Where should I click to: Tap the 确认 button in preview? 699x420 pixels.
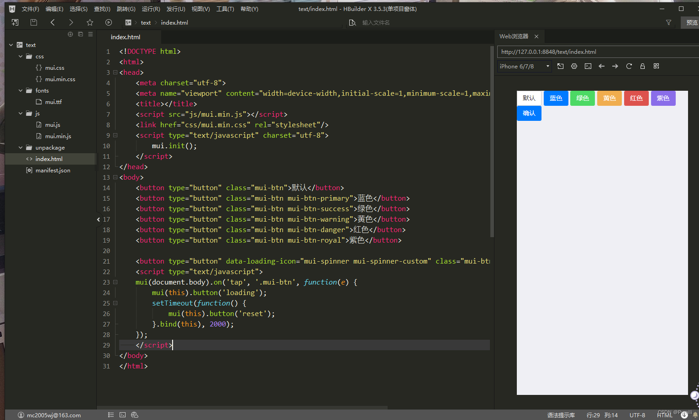coord(529,113)
